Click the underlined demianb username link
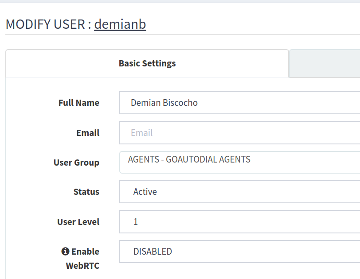360x279 pixels. tap(120, 24)
